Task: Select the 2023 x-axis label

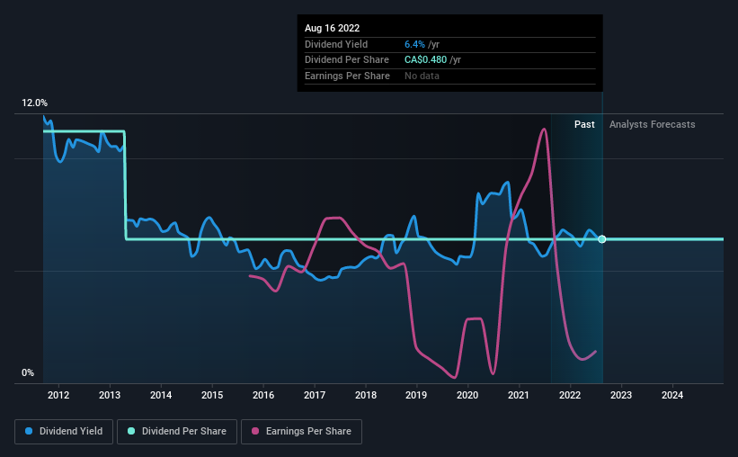Action: 621,395
